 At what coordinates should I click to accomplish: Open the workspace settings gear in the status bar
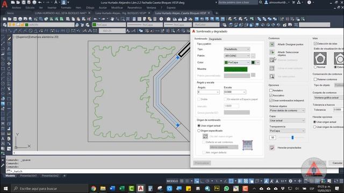tap(290, 181)
